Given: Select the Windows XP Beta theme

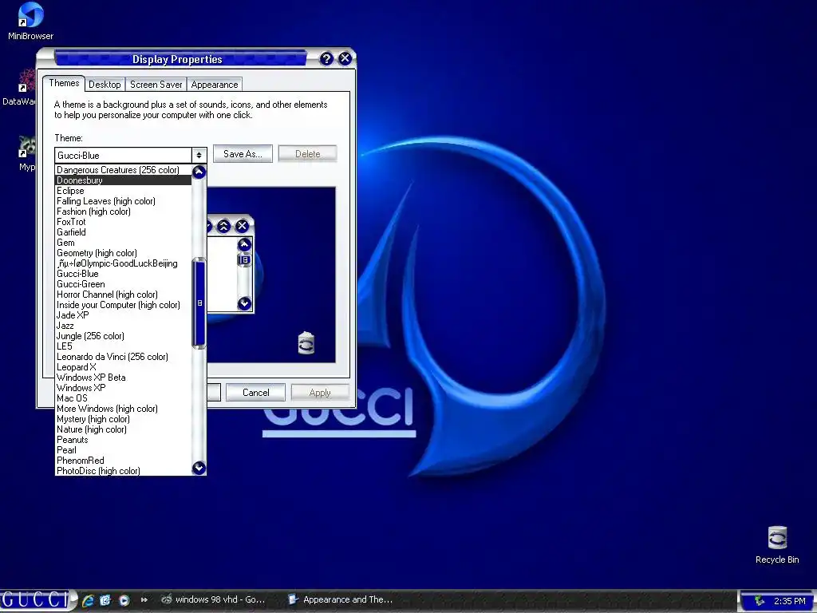Looking at the screenshot, I should click(124, 378).
